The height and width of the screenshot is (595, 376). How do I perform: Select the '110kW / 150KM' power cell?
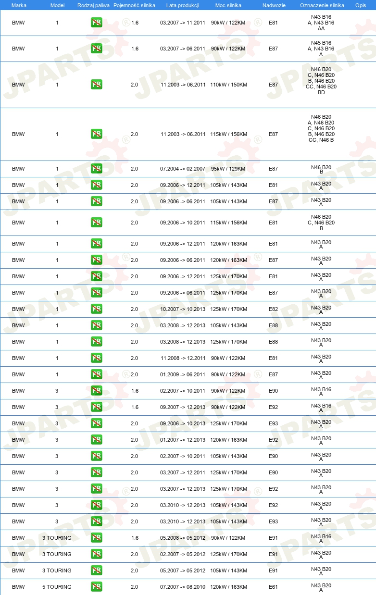(228, 85)
